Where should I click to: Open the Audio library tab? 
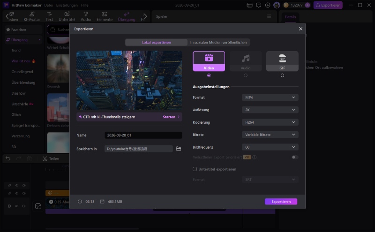click(86, 16)
